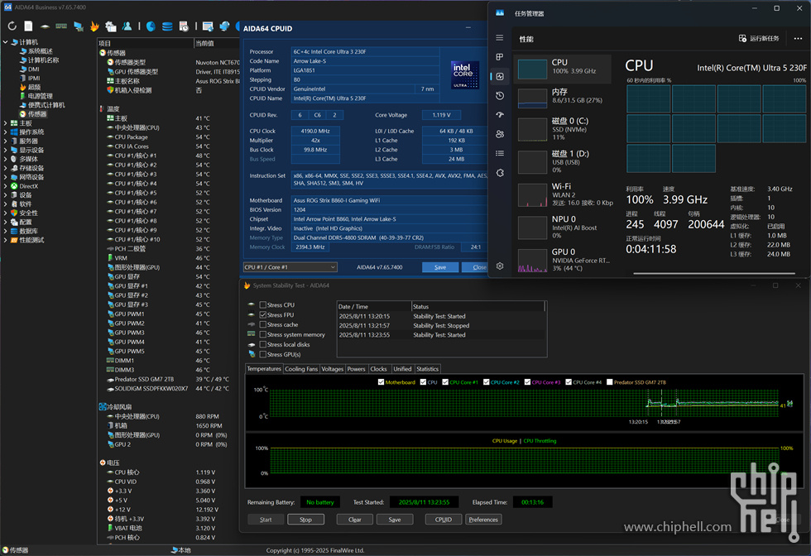Select 系统概述 item in AIDA64 tree

[x=36, y=51]
